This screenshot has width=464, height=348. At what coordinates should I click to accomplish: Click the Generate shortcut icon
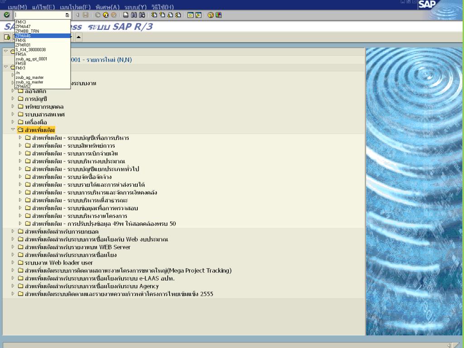(x=198, y=15)
